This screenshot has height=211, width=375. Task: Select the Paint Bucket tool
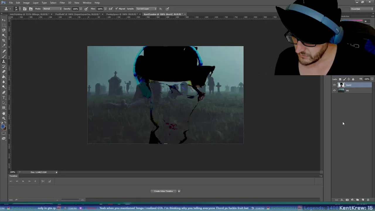pos(4,77)
